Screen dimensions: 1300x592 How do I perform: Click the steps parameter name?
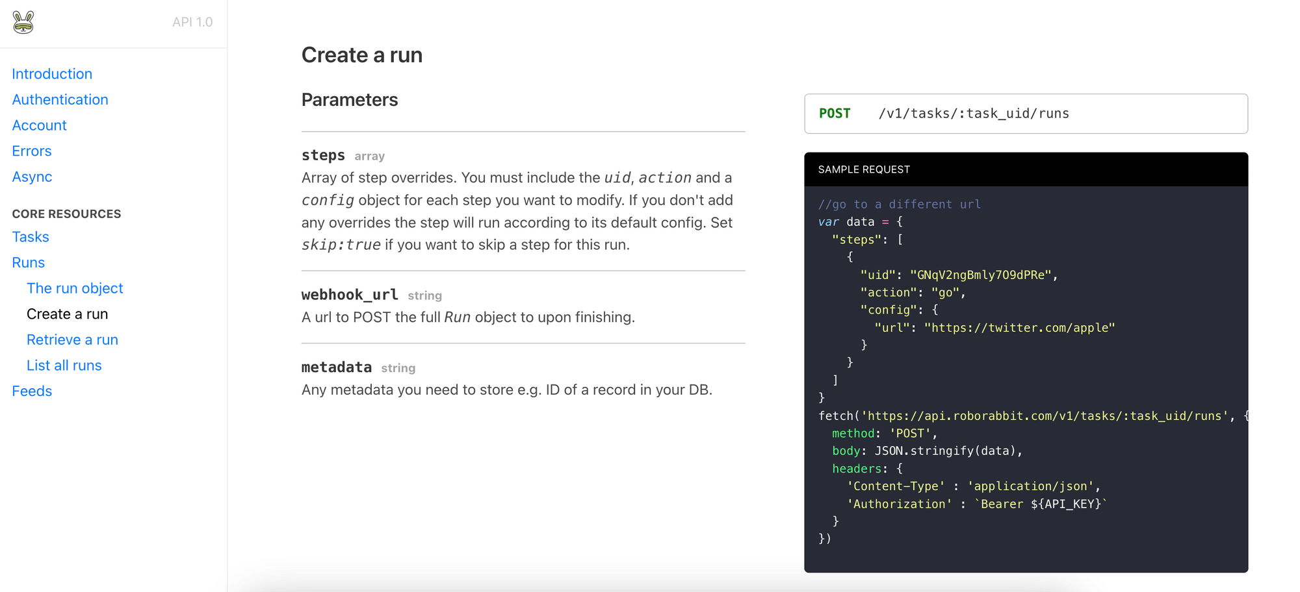pyautogui.click(x=323, y=156)
